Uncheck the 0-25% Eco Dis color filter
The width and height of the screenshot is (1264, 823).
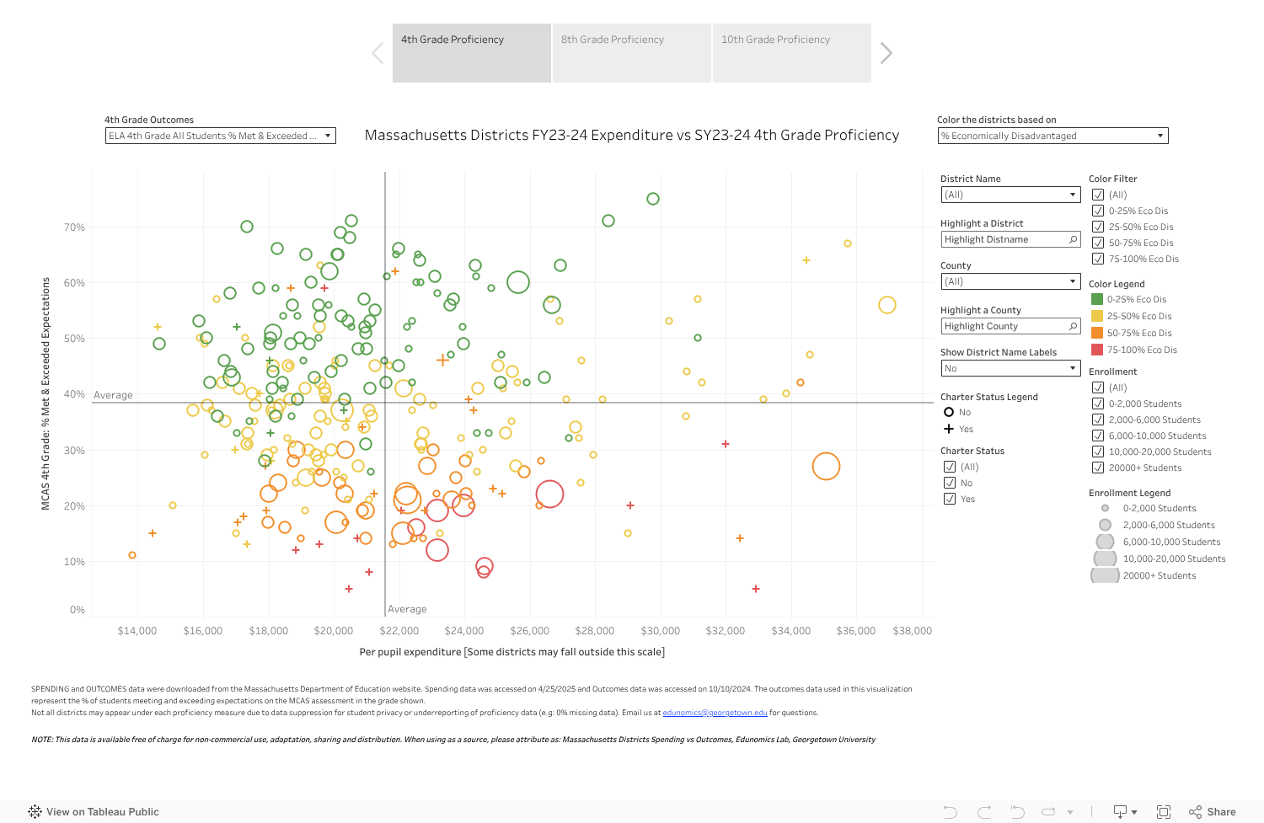pyautogui.click(x=1098, y=211)
